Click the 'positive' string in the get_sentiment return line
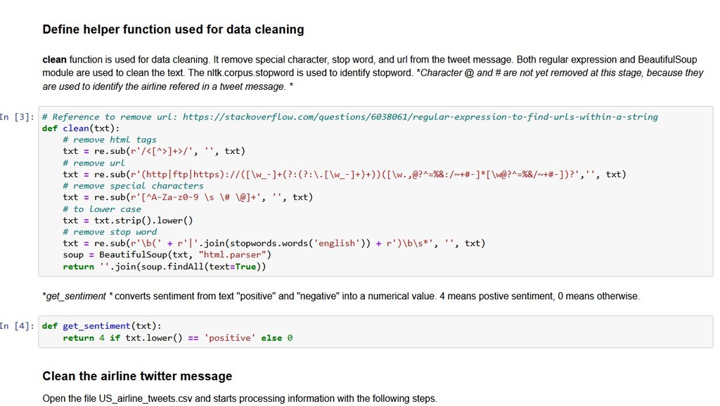The width and height of the screenshot is (720, 406). click(x=230, y=338)
